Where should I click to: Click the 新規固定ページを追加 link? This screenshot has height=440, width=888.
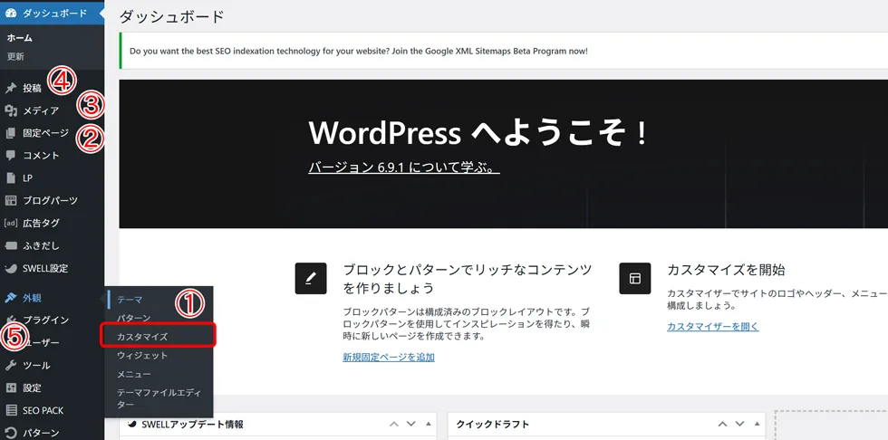point(389,358)
